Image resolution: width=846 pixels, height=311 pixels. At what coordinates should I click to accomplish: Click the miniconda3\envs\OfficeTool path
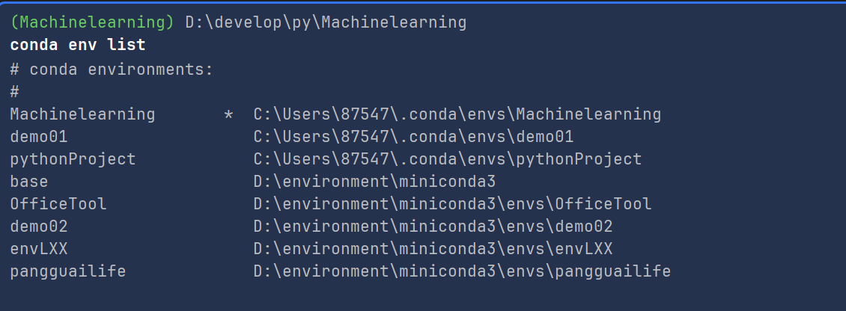[452, 204]
